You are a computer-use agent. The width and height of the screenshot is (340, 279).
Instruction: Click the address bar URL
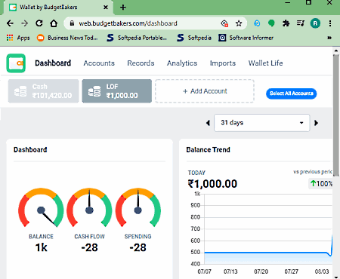click(128, 23)
